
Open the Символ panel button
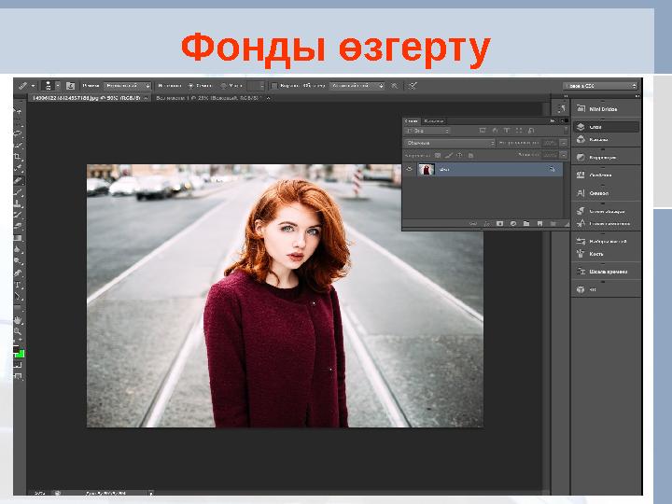(606, 193)
